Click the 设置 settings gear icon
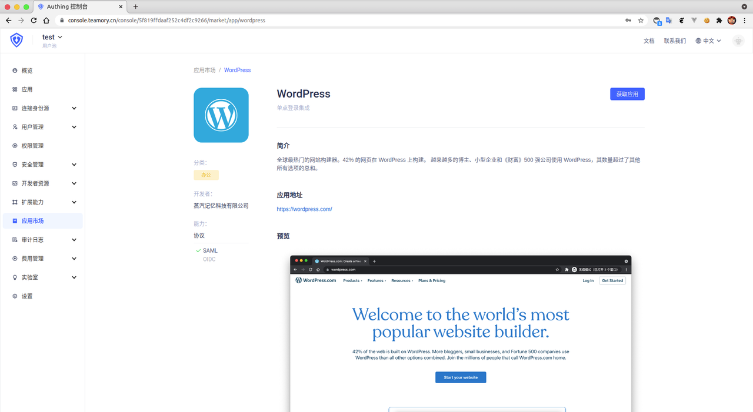Image resolution: width=753 pixels, height=412 pixels. coord(15,296)
